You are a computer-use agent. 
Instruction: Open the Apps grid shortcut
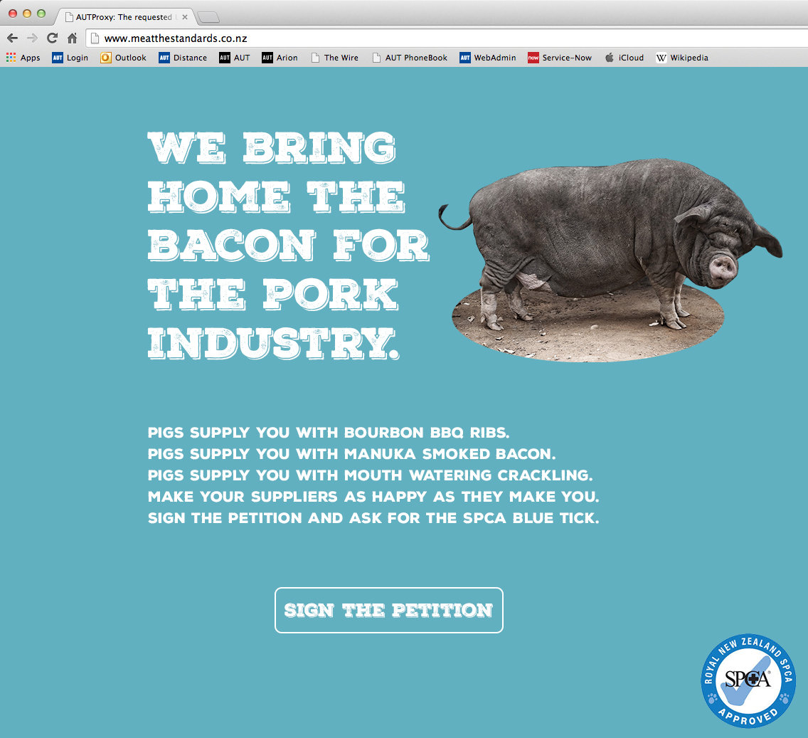[23, 58]
